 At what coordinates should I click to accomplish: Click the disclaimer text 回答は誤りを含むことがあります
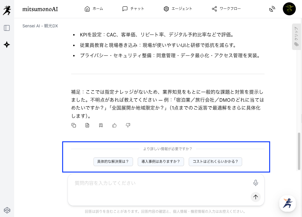click(165, 211)
